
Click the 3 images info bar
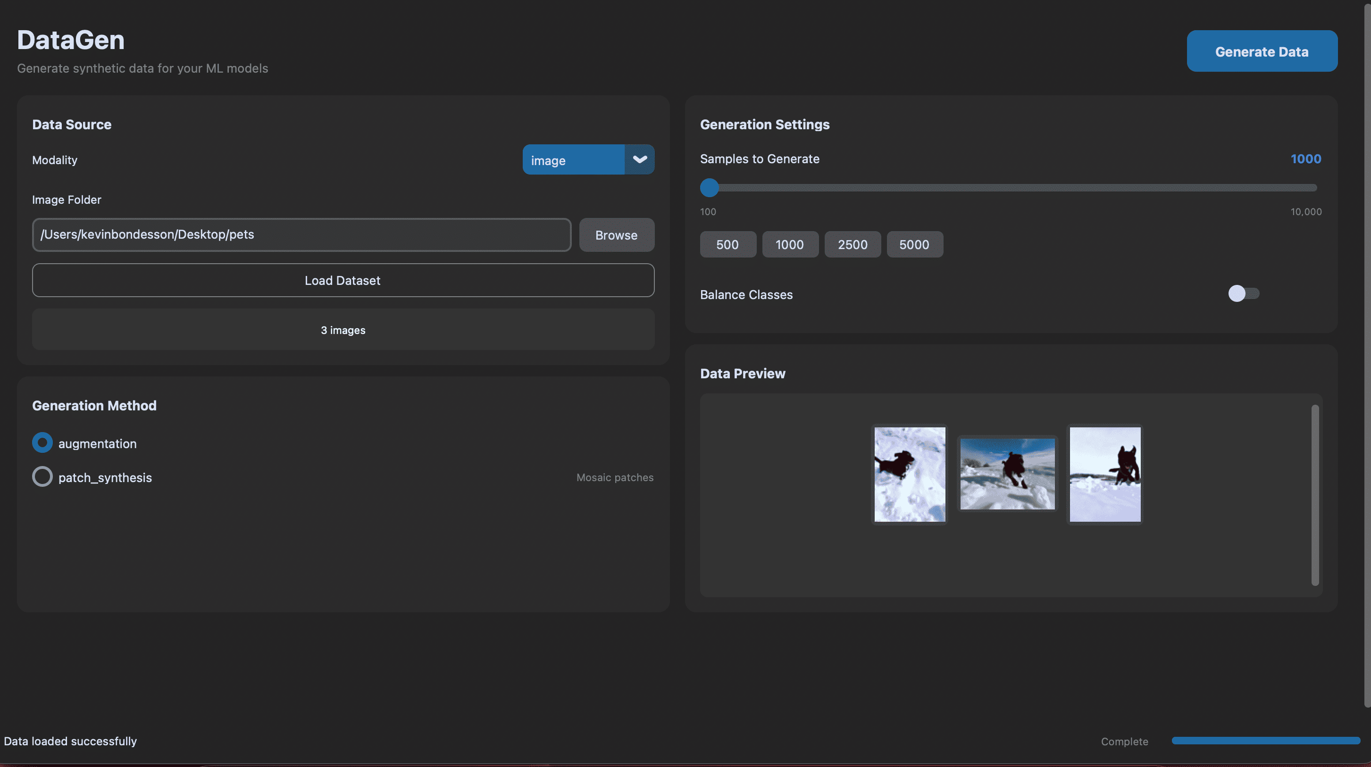[343, 330]
